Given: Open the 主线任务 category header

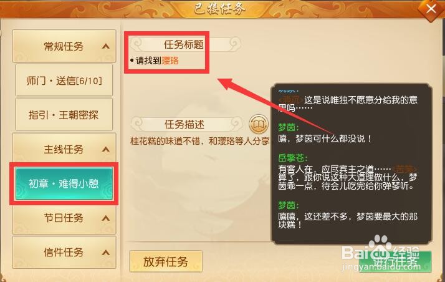Looking at the screenshot, I should (x=64, y=149).
